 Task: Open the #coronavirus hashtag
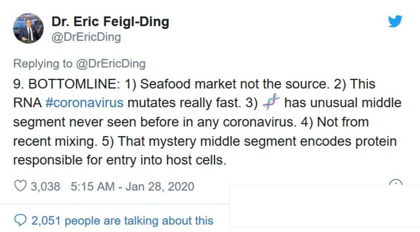[x=84, y=103]
